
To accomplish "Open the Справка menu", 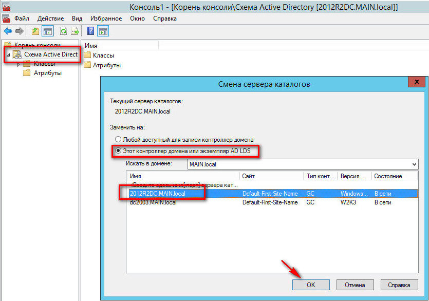I will tap(165, 18).
